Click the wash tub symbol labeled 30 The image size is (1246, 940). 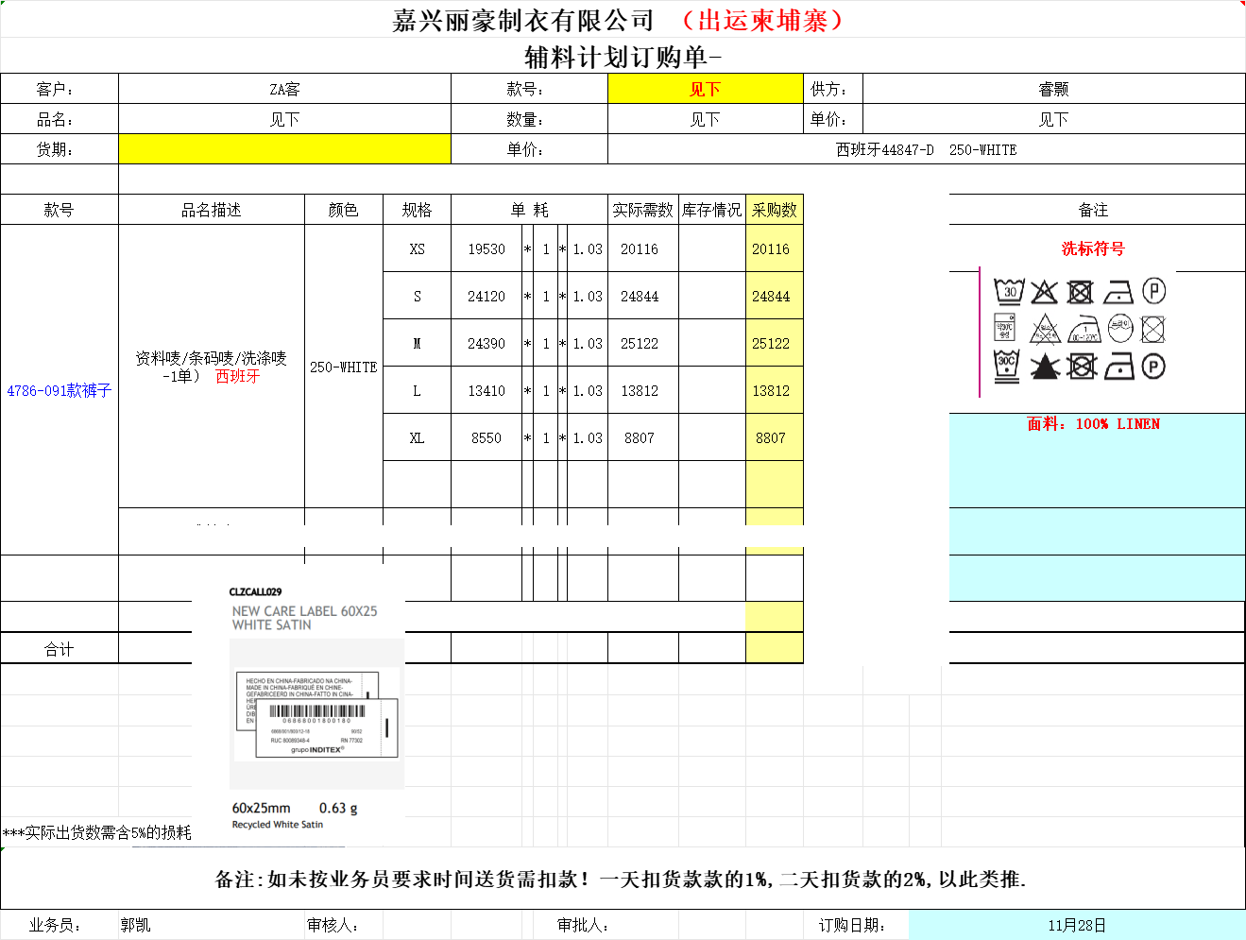(x=1009, y=291)
